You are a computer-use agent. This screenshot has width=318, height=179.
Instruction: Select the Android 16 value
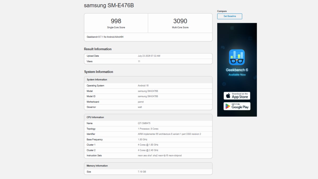coord(143,86)
